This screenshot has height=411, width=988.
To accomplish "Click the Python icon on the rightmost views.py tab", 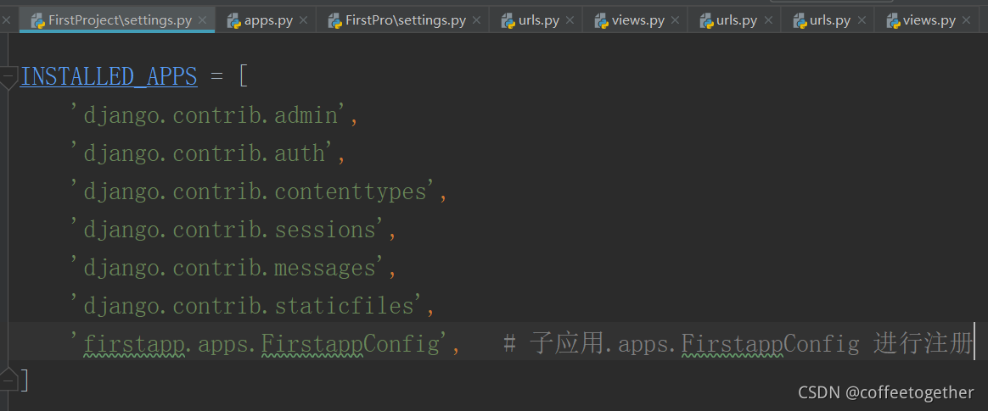I will pos(892,20).
